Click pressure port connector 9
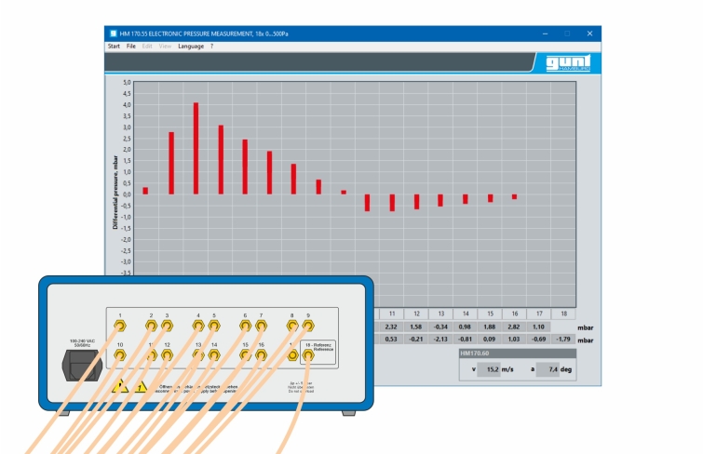Image resolution: width=703 pixels, height=454 pixels. 308,327
